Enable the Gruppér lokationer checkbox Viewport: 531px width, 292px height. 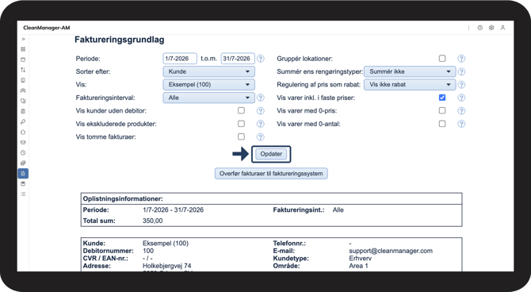[442, 59]
